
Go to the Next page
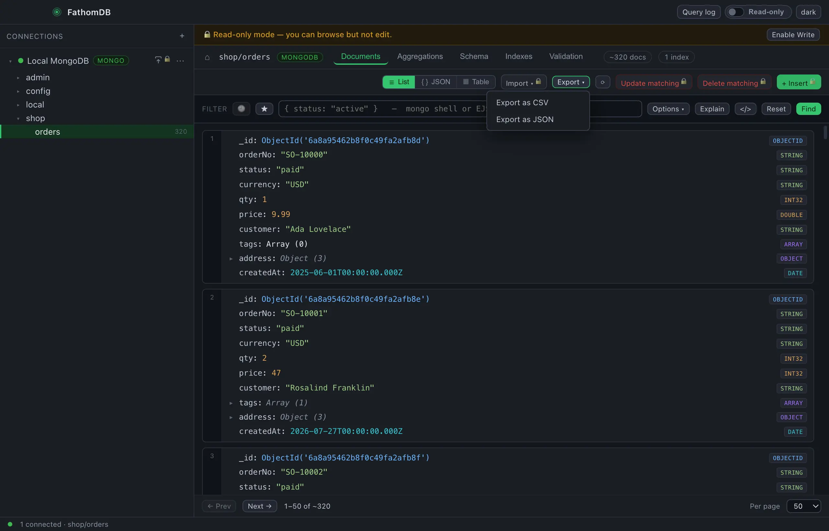259,506
